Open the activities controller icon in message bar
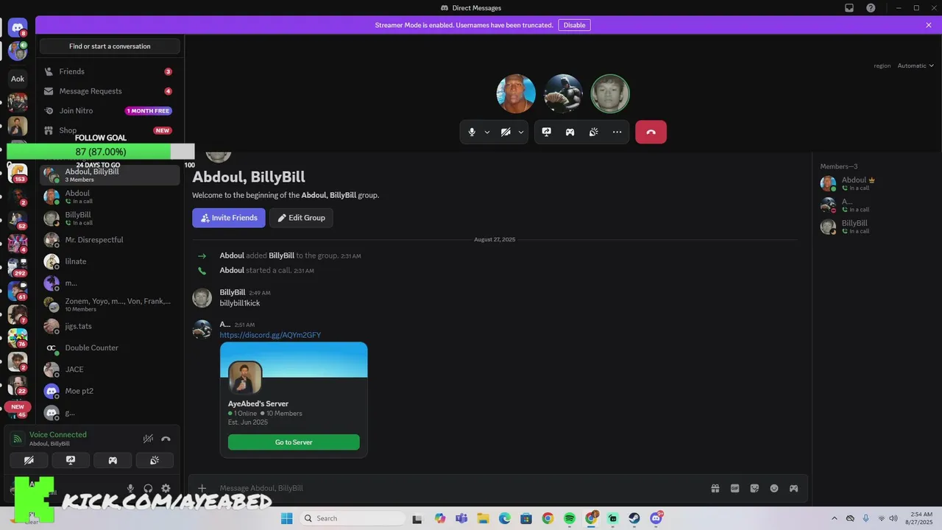942x530 pixels. (793, 488)
